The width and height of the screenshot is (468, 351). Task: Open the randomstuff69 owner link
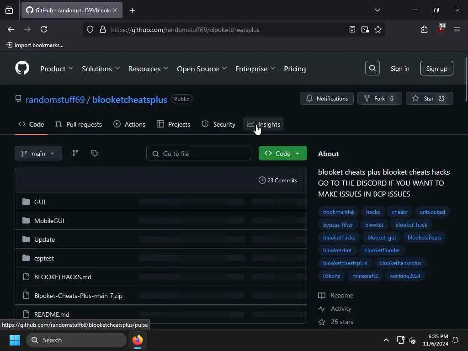click(x=55, y=99)
